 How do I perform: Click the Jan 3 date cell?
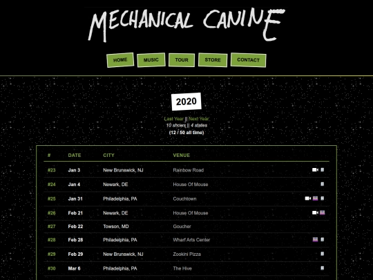click(x=74, y=170)
